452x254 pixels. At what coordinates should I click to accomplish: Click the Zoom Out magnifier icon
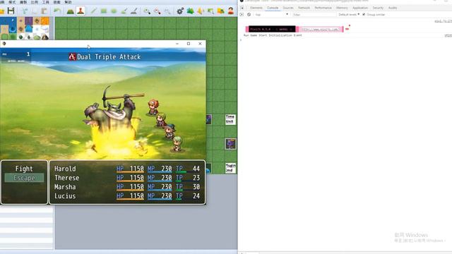tap(157, 11)
